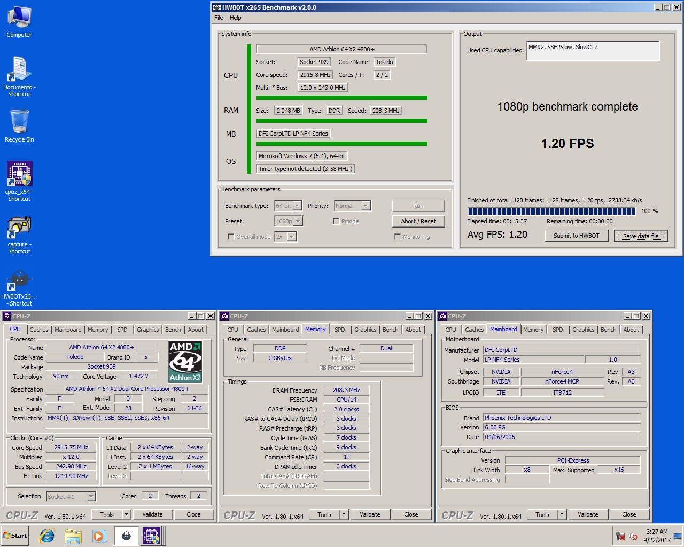684x547 pixels.
Task: Click Close in the Mainboard CPU-Z window
Action: tap(629, 514)
